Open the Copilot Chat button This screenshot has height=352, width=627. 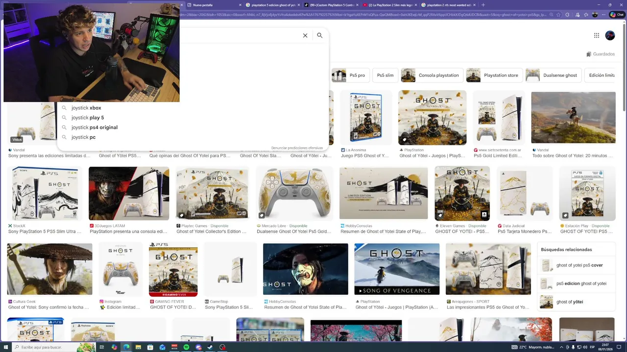click(617, 15)
